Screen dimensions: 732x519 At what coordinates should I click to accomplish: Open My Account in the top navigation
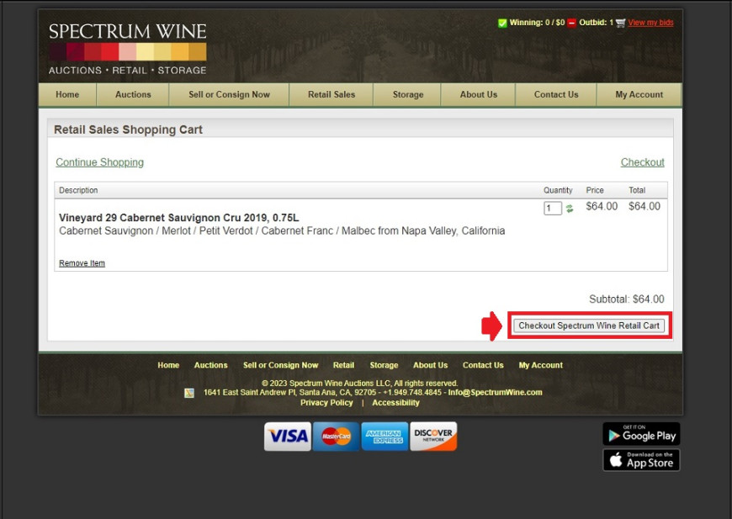639,94
